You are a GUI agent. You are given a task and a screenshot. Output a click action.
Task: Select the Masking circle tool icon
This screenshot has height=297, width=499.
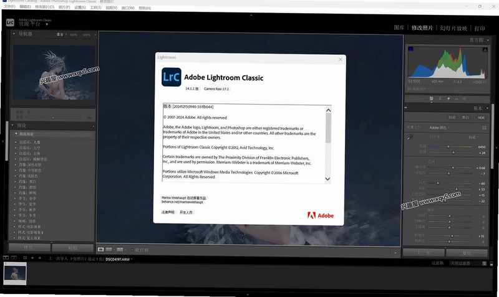point(464,99)
